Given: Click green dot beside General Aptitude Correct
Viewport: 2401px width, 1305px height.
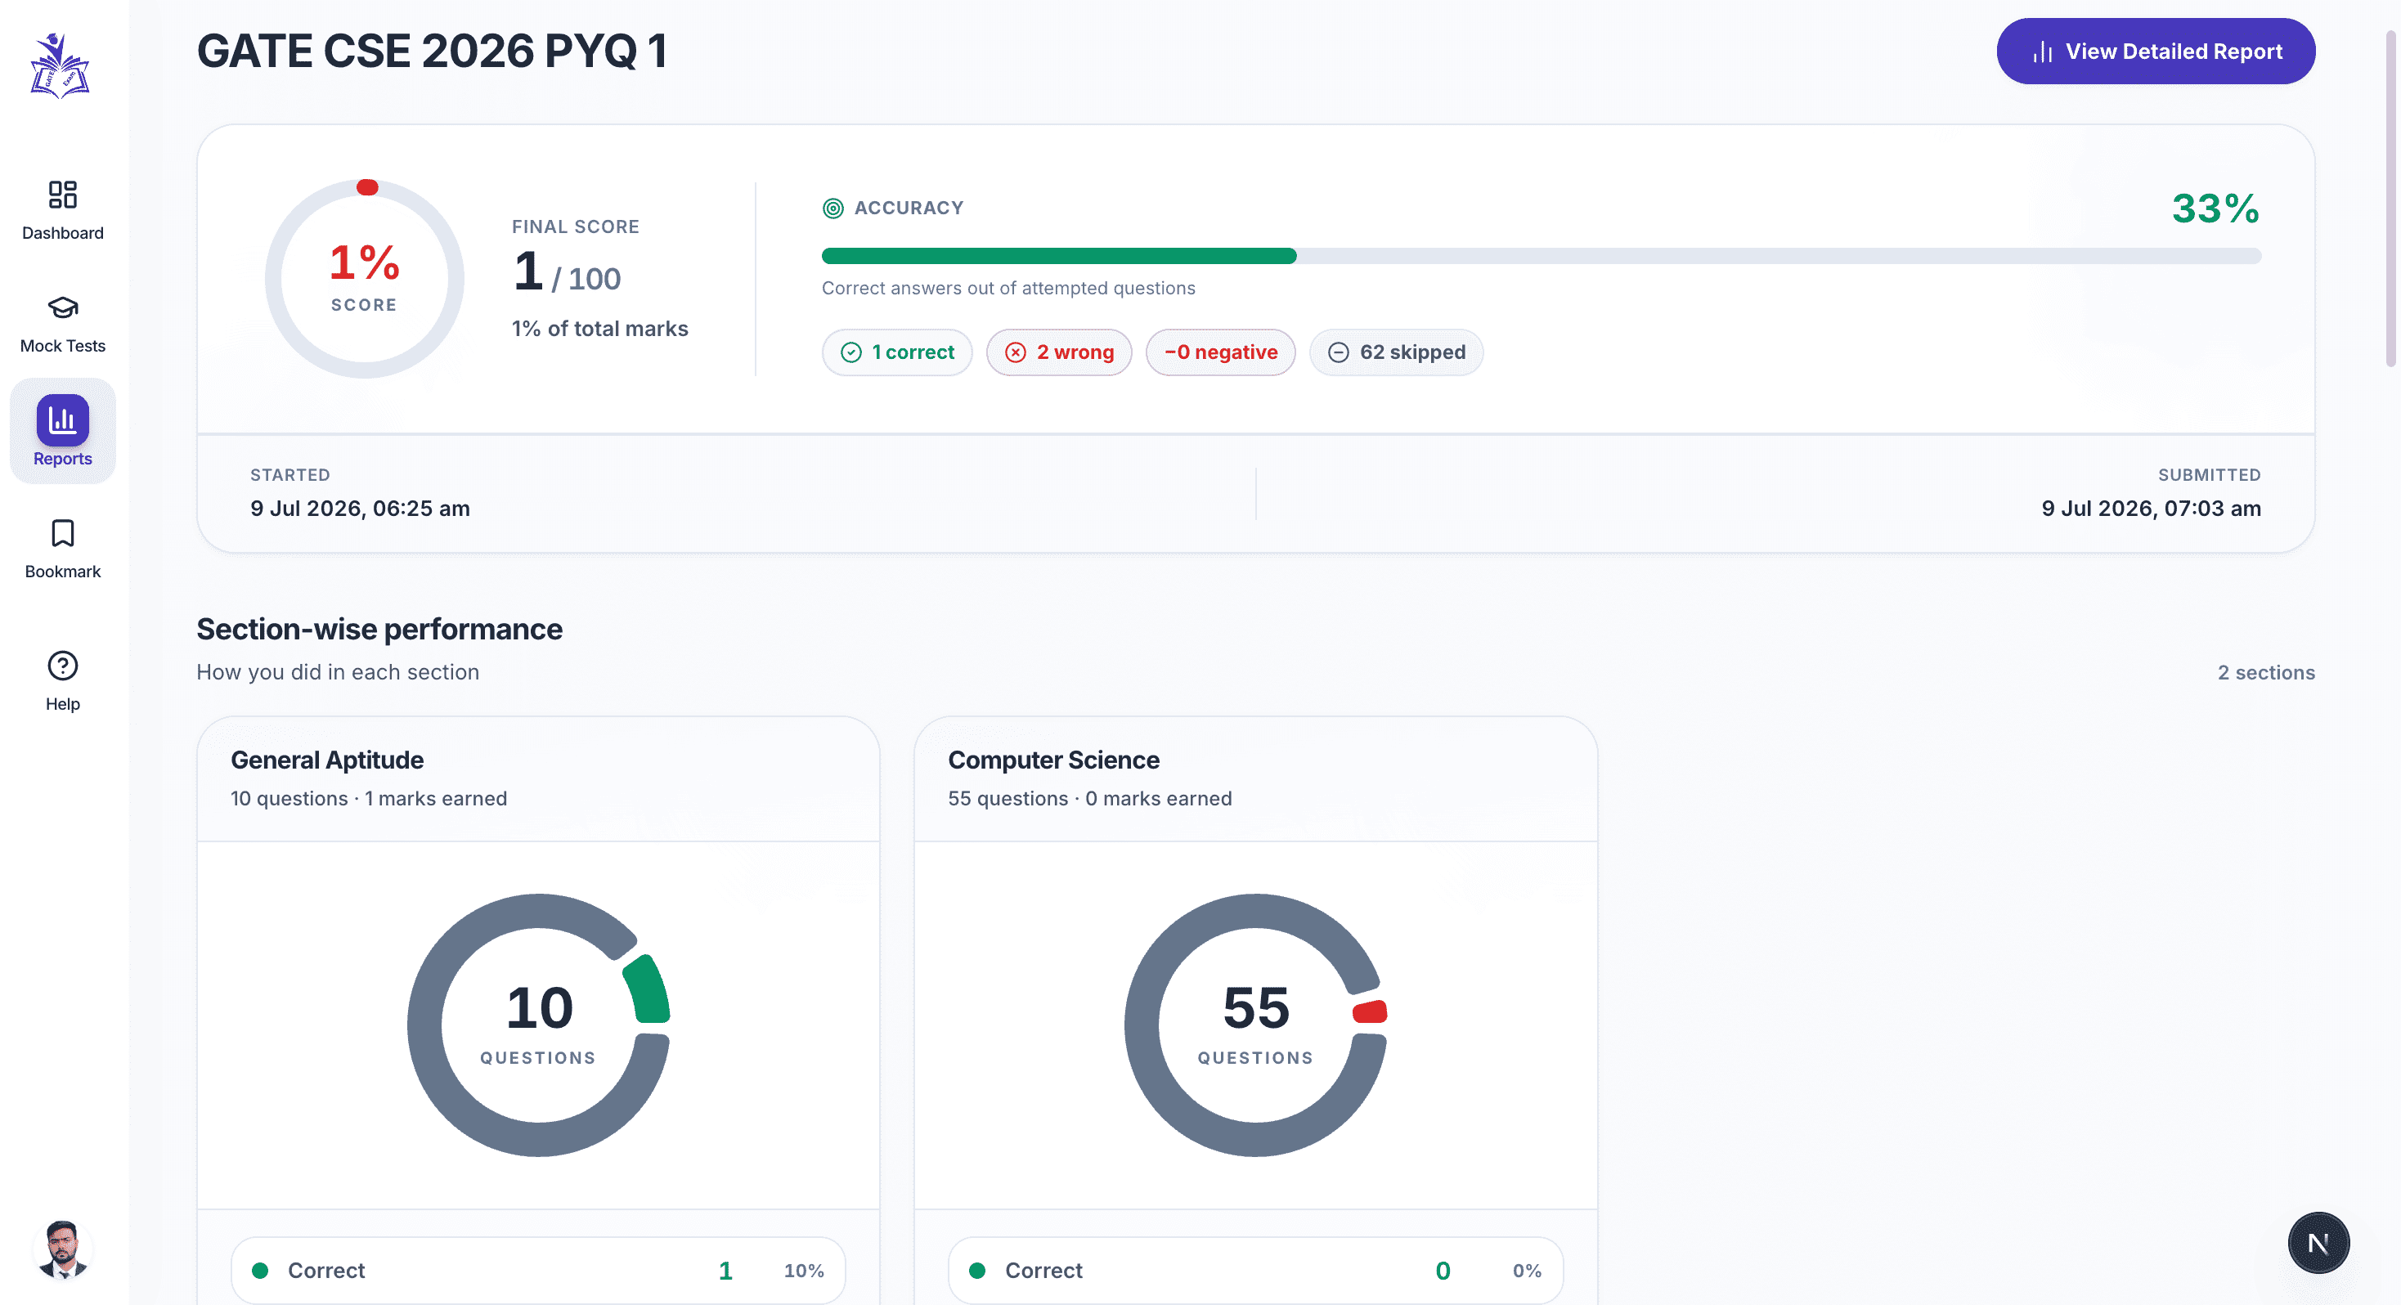Looking at the screenshot, I should pos(260,1271).
